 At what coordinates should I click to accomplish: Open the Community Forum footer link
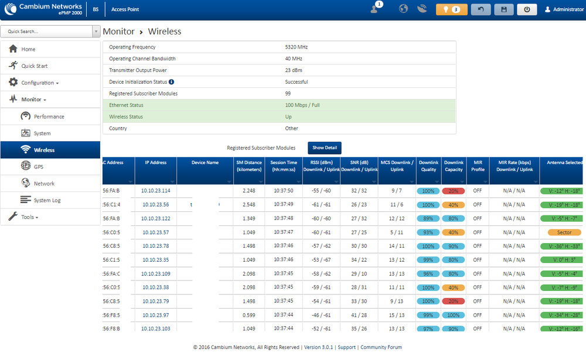tap(381, 347)
